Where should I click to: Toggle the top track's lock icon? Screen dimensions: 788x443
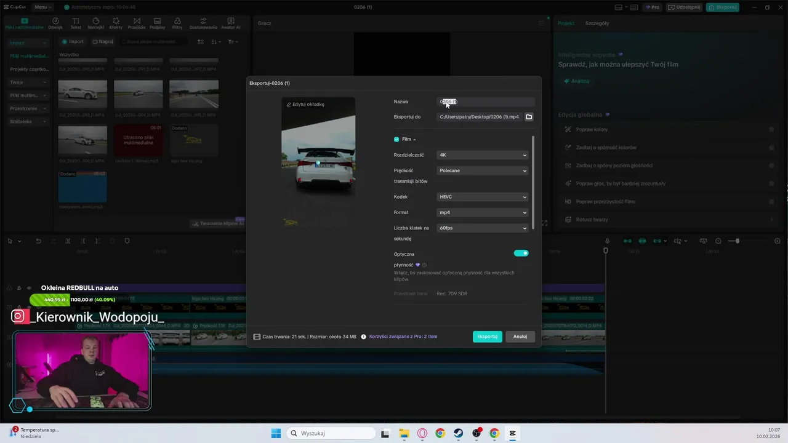tap(19, 288)
